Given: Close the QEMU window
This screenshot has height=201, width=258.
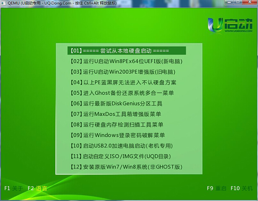Looking at the screenshot, I should pos(250,2).
